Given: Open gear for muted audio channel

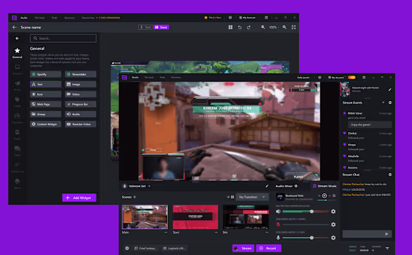Looking at the screenshot, I should point(333,225).
